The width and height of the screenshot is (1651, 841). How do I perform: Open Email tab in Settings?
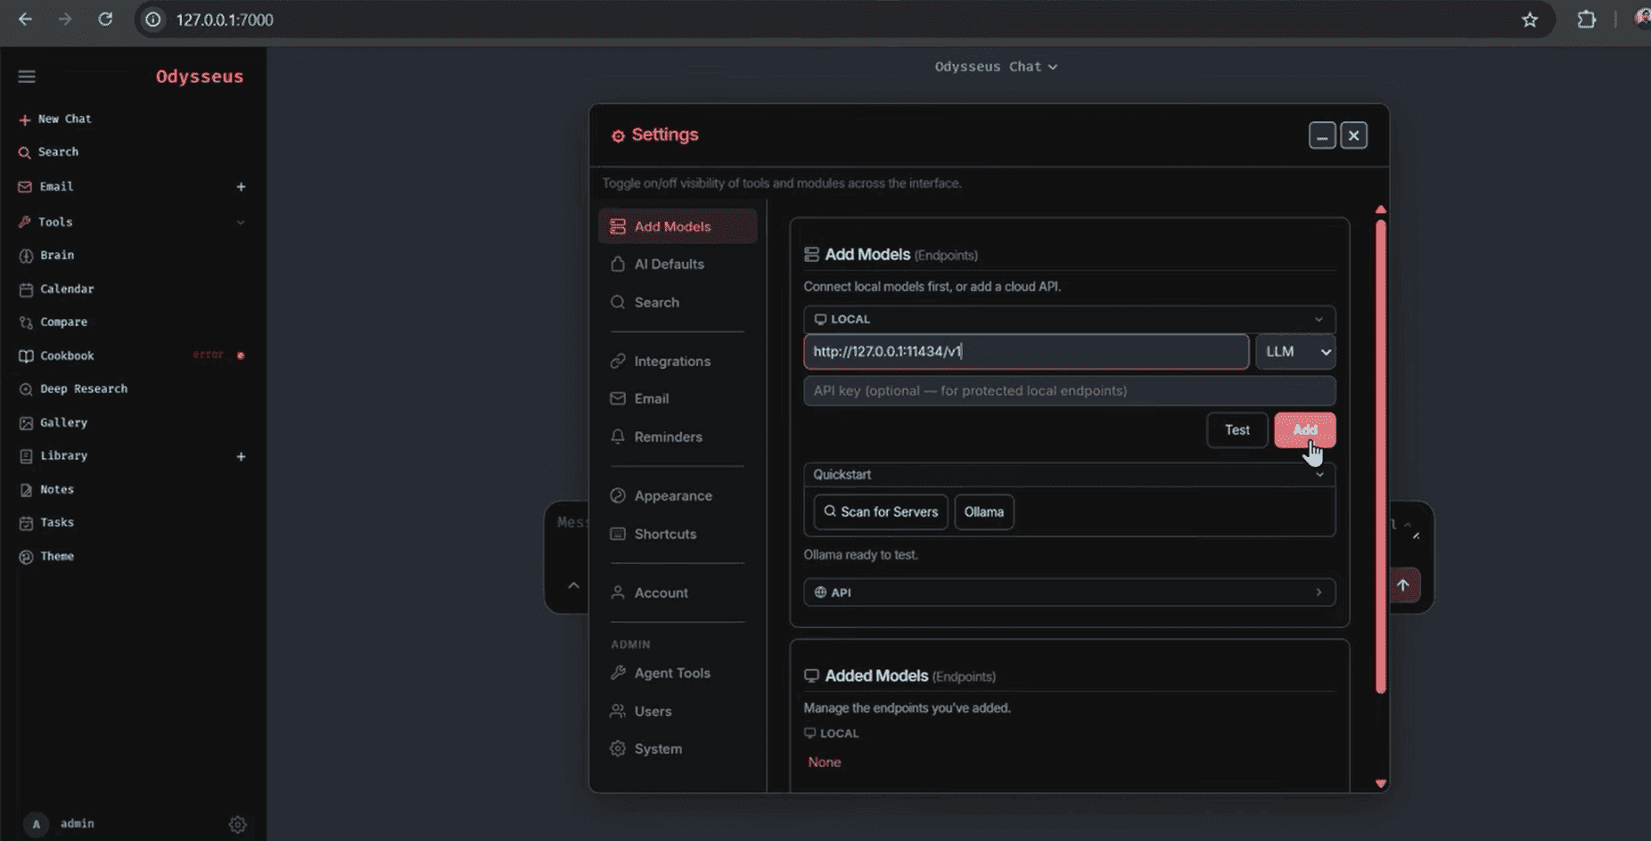pos(678,398)
